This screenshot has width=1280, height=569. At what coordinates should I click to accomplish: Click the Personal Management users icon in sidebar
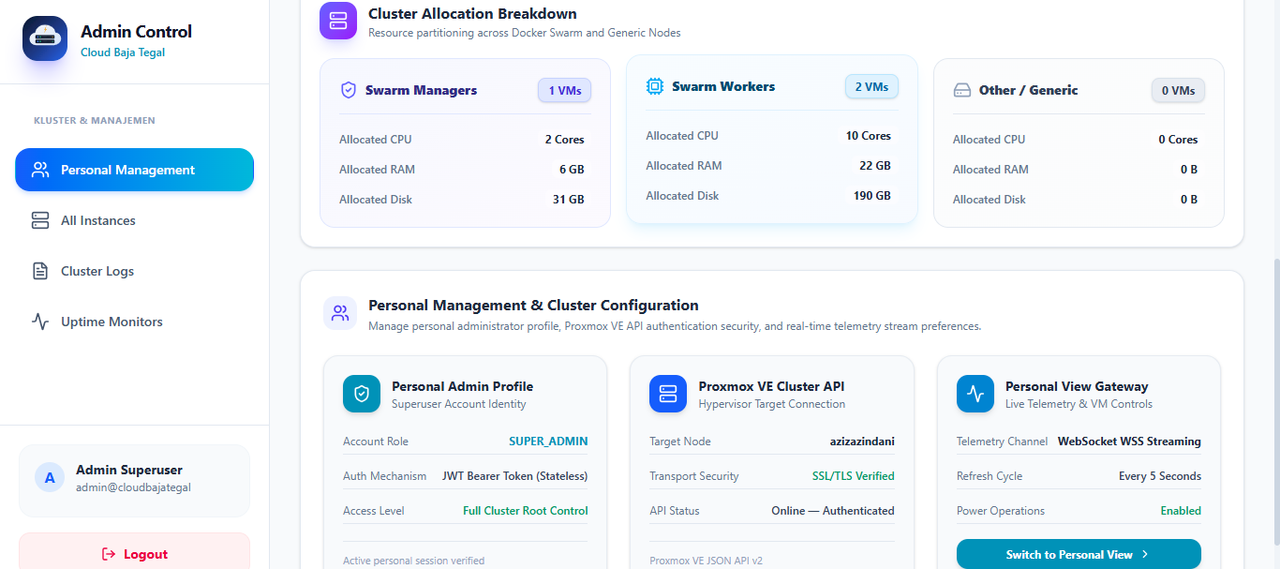[x=40, y=170]
